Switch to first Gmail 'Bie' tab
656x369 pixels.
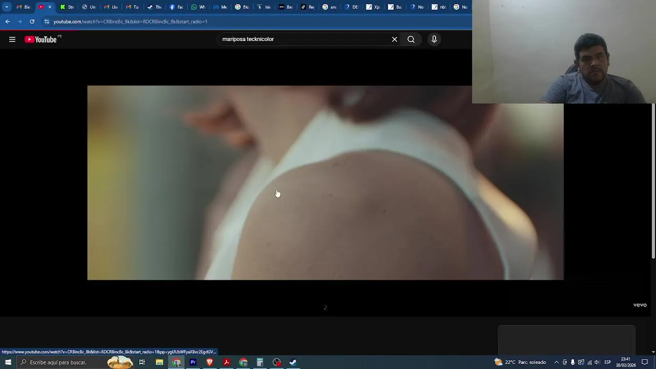click(23, 7)
